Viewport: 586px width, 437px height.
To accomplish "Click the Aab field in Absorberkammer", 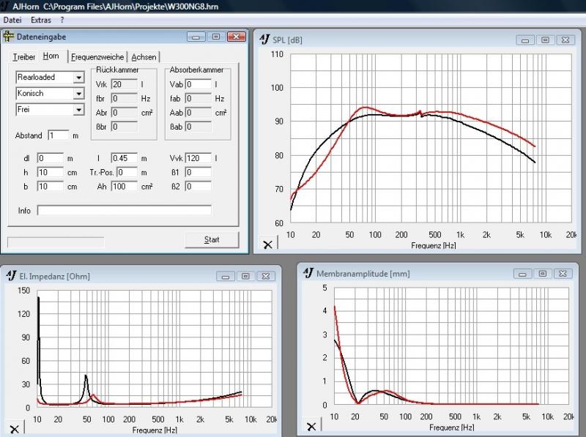I will (198, 113).
